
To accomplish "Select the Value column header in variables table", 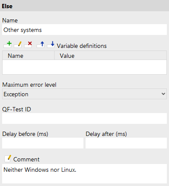I will (x=111, y=56).
